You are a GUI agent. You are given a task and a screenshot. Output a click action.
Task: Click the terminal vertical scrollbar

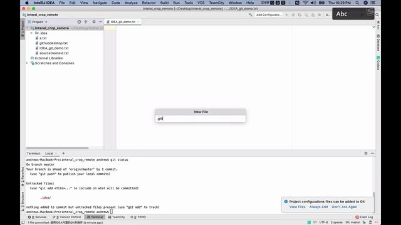coord(373,194)
